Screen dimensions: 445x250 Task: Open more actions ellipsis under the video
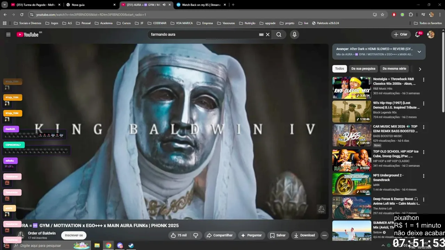pos(324,235)
